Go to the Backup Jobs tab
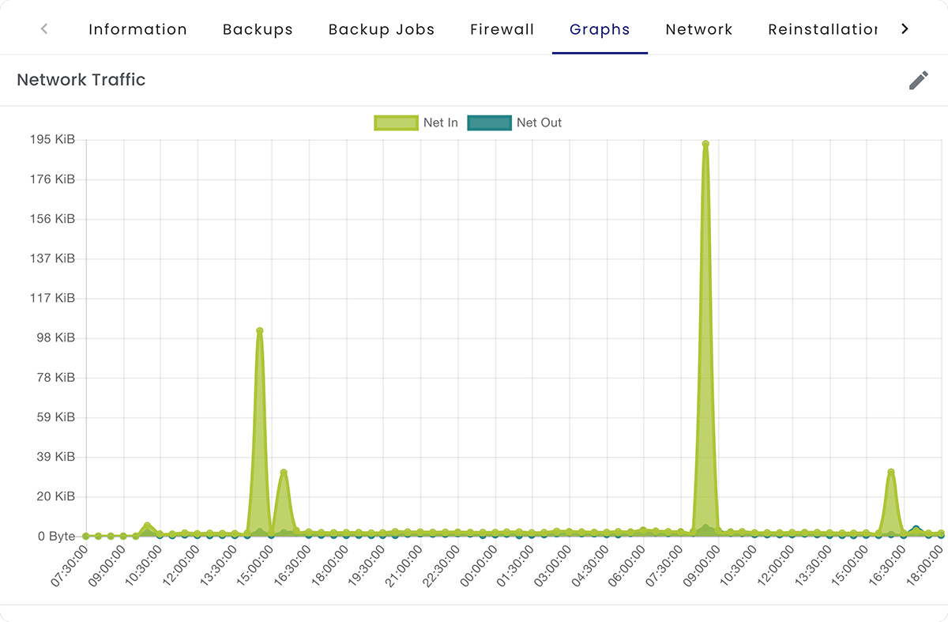Viewport: 948px width, 622px height. click(382, 30)
